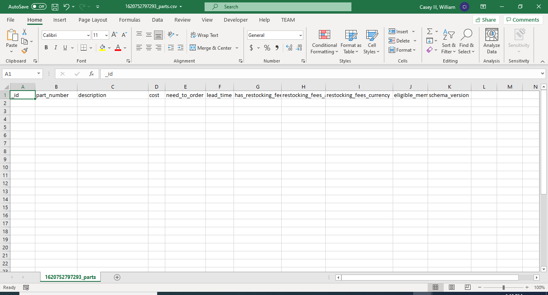Open the font name dropdown

point(88,35)
